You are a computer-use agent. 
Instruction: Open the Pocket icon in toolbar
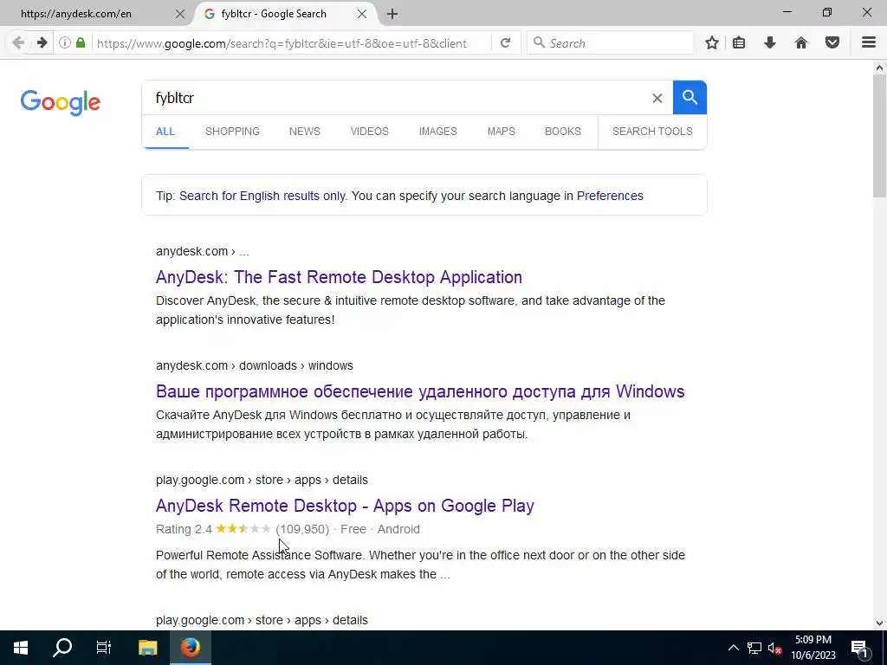(832, 43)
